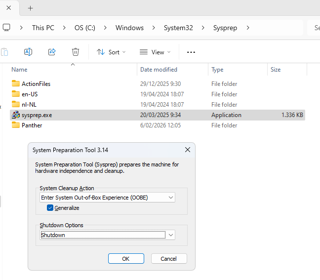
Task: Click the Share icon in toolbar
Action: [x=52, y=52]
